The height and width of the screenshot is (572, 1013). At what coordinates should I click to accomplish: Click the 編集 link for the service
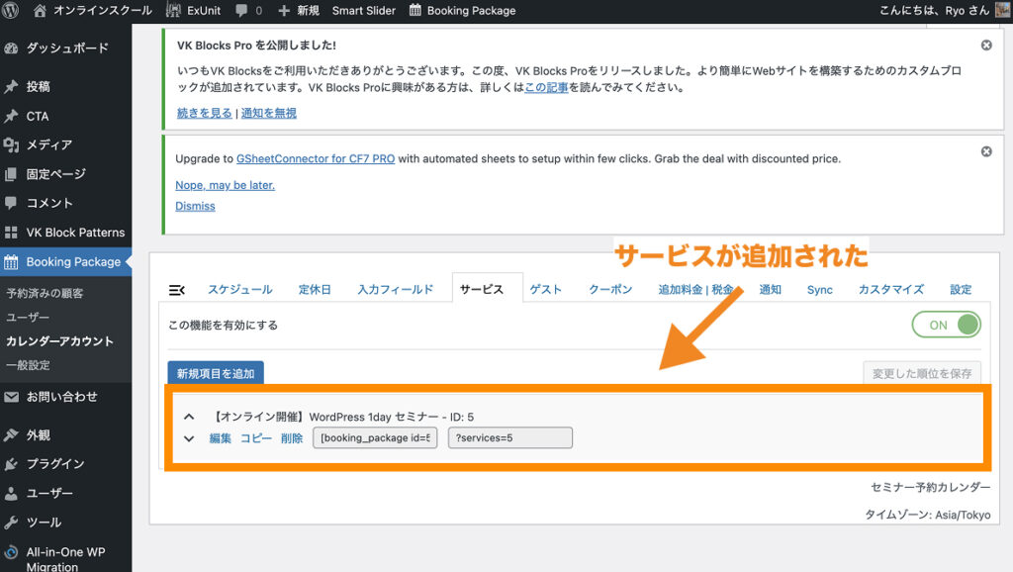pos(220,438)
